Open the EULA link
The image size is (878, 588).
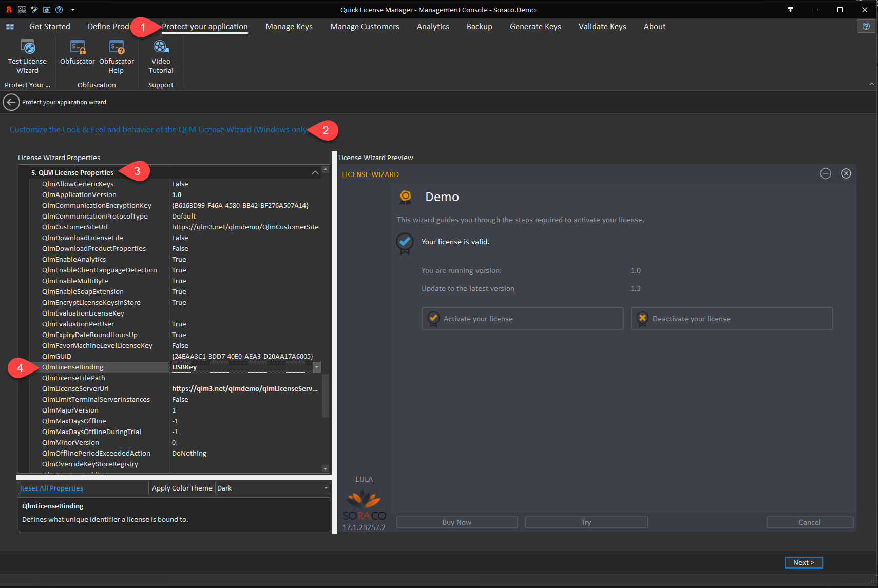point(364,479)
